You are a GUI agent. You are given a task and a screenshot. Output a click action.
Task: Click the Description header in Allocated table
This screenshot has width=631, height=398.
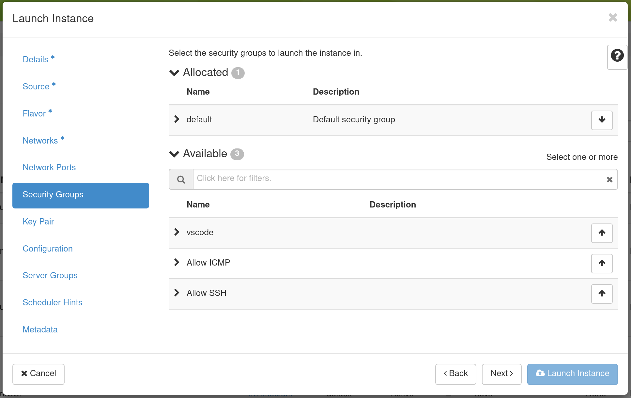[x=336, y=92]
